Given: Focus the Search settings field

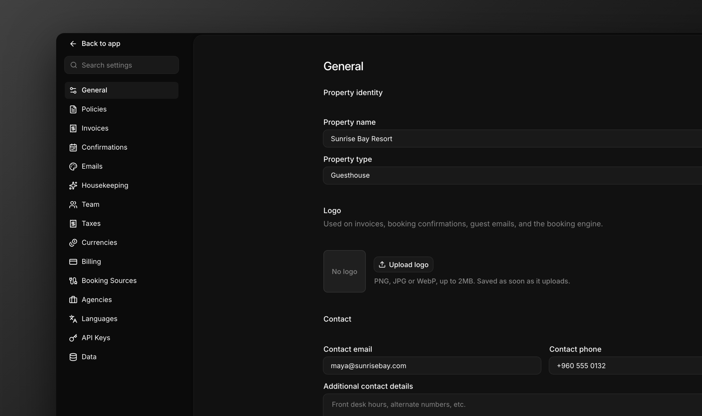Looking at the screenshot, I should click(121, 65).
